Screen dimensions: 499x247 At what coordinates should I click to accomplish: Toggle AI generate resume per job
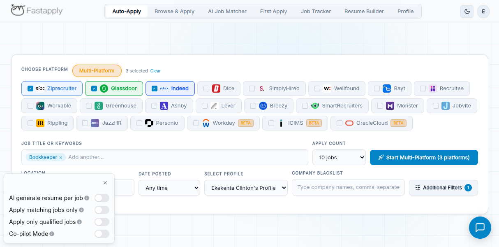[102, 198]
